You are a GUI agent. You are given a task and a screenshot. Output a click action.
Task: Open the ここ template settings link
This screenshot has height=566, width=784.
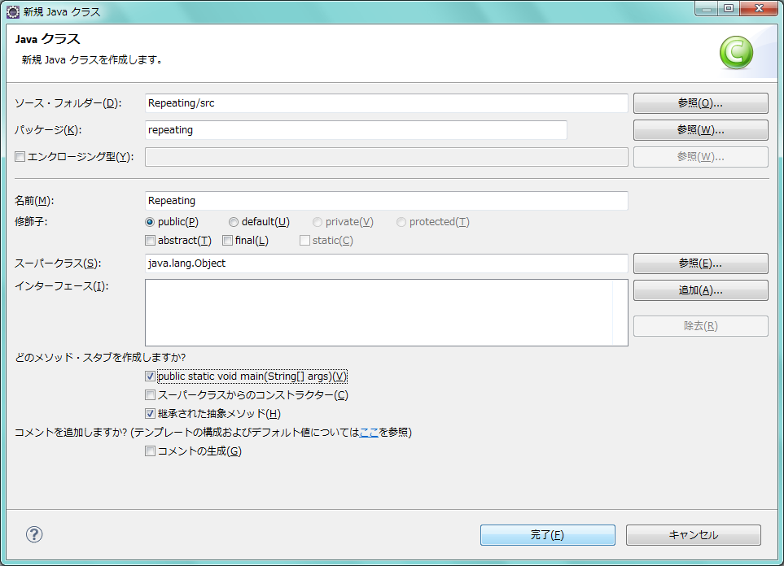369,433
